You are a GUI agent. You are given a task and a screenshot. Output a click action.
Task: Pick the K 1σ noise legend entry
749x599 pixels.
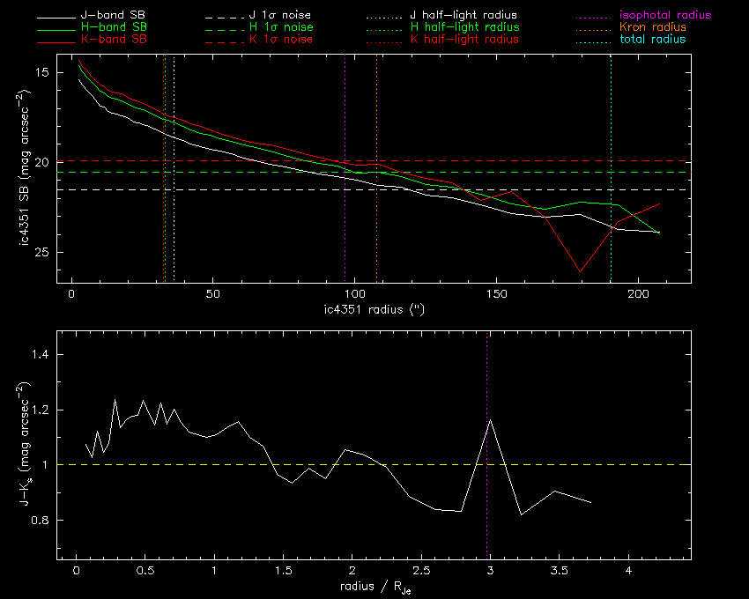tap(280, 40)
